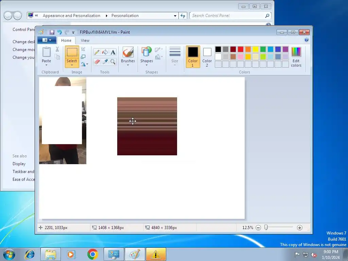This screenshot has width=348, height=261.
Task: Click the Redo arrow in quick access toolbar
Action: [67, 32]
